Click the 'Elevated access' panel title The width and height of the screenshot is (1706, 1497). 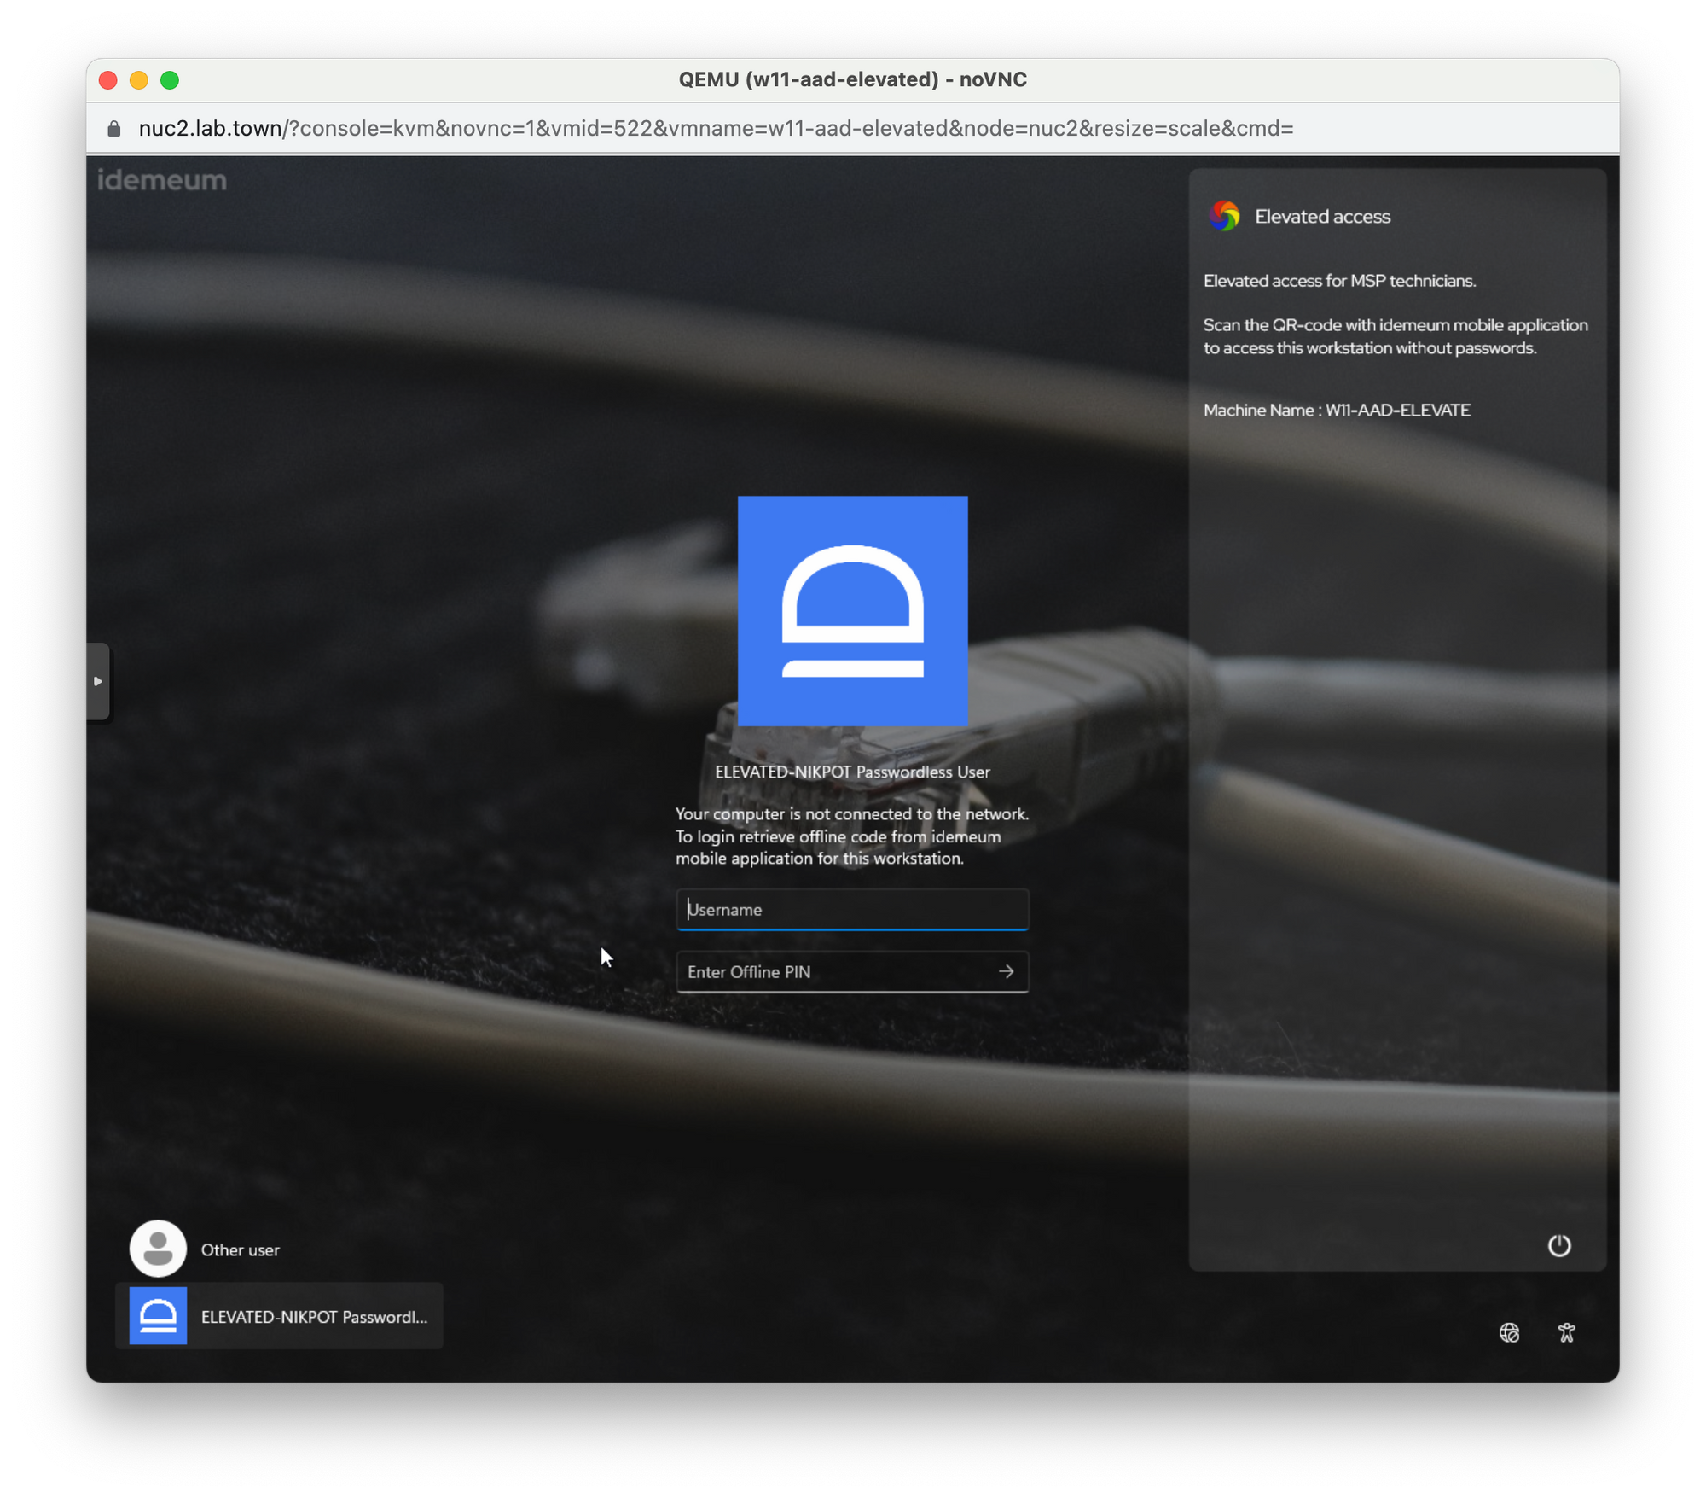(1322, 217)
